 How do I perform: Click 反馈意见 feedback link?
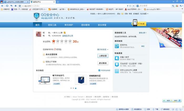tap(136, 14)
